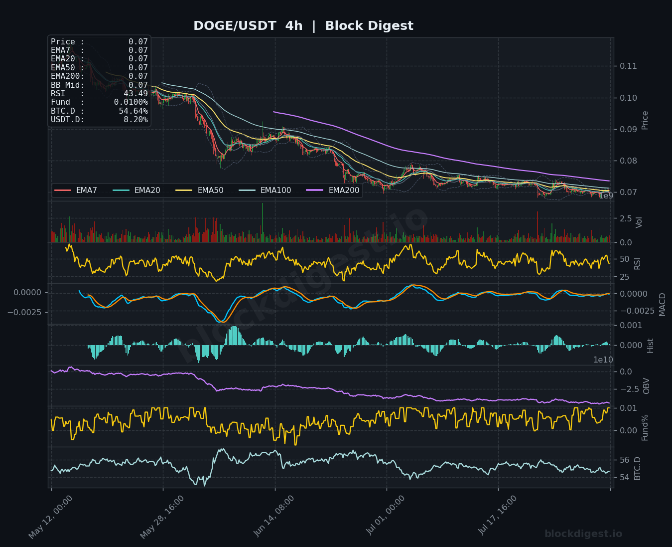672x547 pixels.
Task: Click the MACD y-axis label
Action: 662,304
